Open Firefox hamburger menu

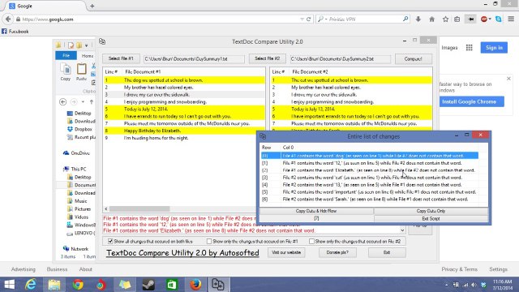point(511,19)
